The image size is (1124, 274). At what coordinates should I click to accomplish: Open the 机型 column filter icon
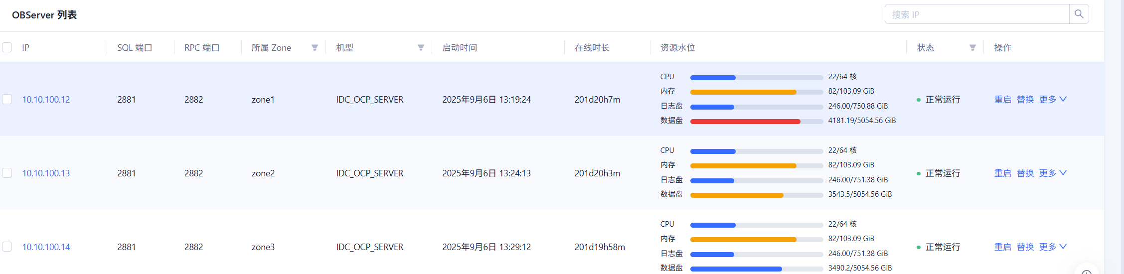pos(421,48)
